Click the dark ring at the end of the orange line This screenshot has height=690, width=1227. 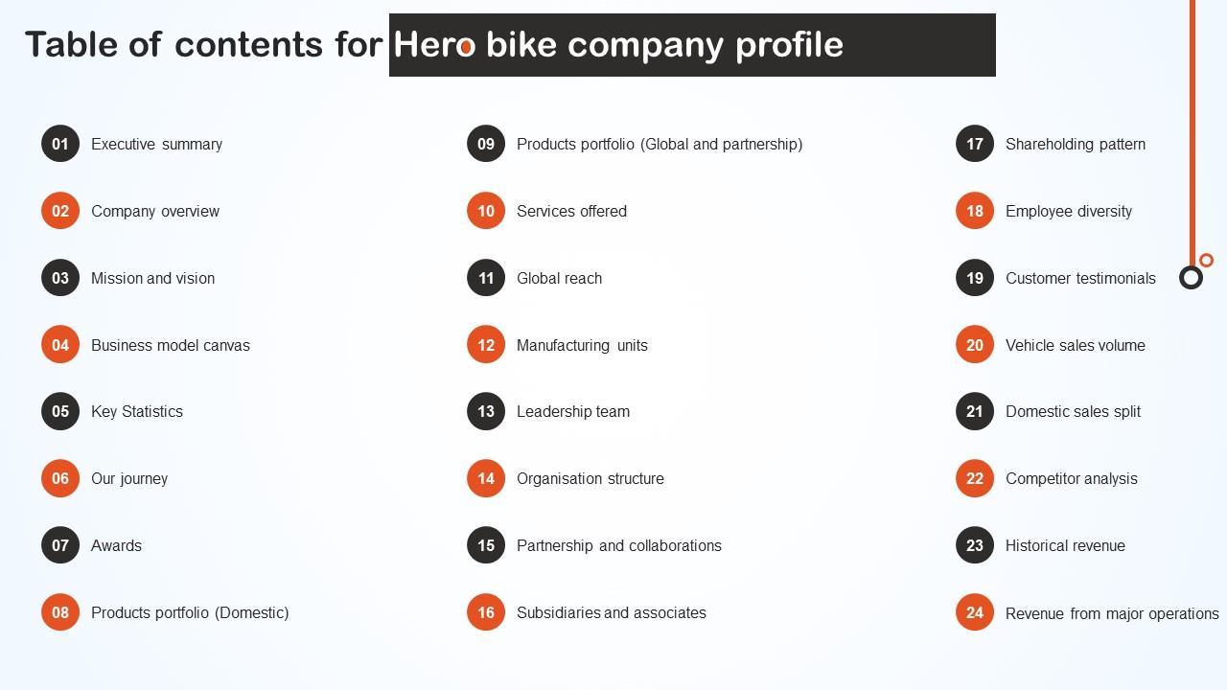[x=1191, y=278]
